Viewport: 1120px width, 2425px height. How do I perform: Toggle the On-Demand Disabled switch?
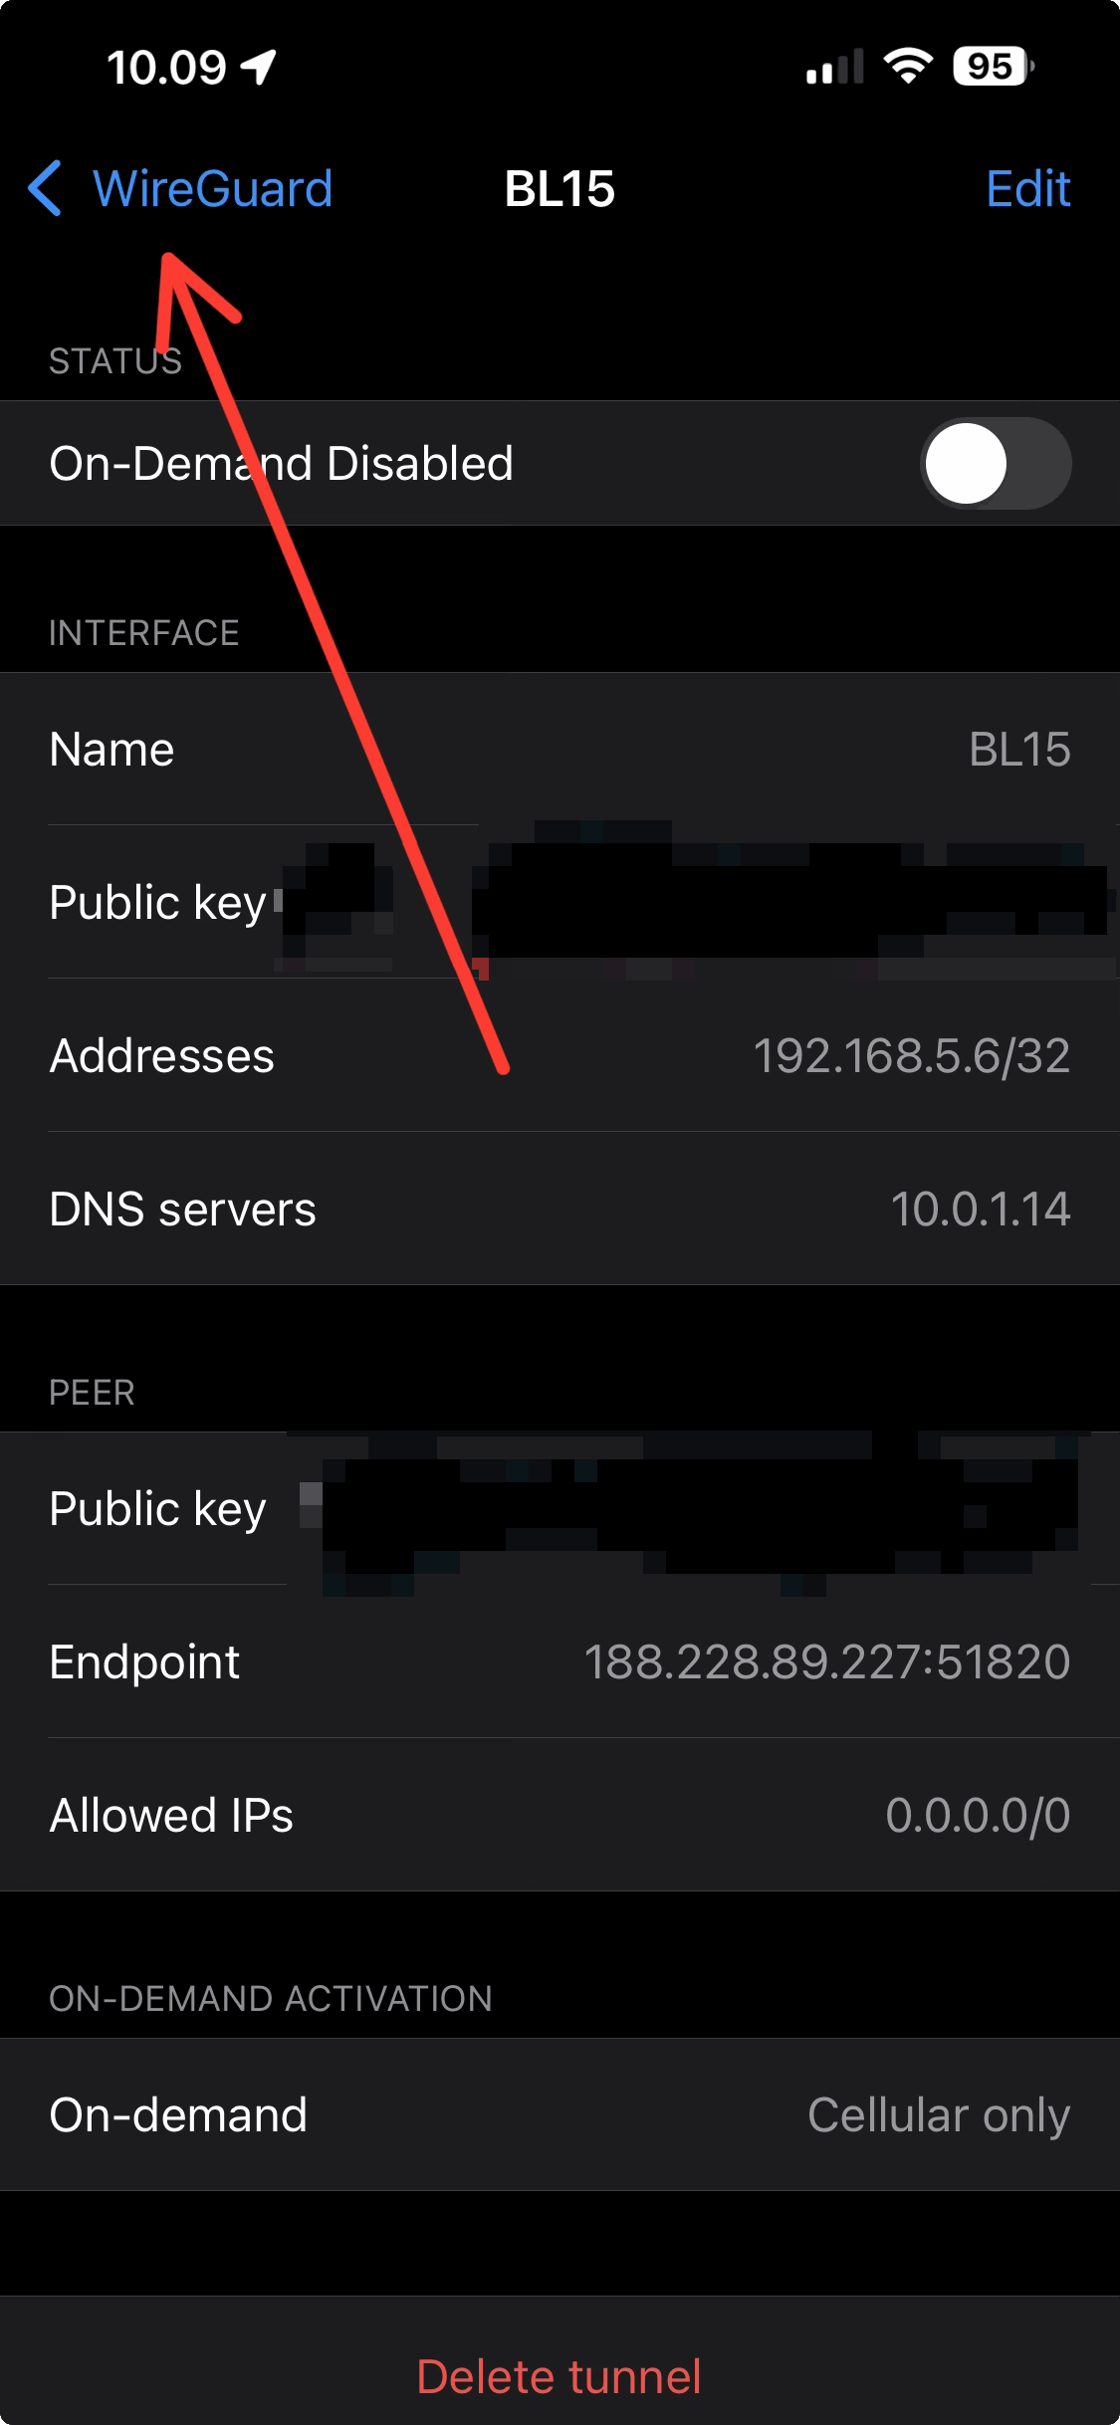(x=995, y=464)
